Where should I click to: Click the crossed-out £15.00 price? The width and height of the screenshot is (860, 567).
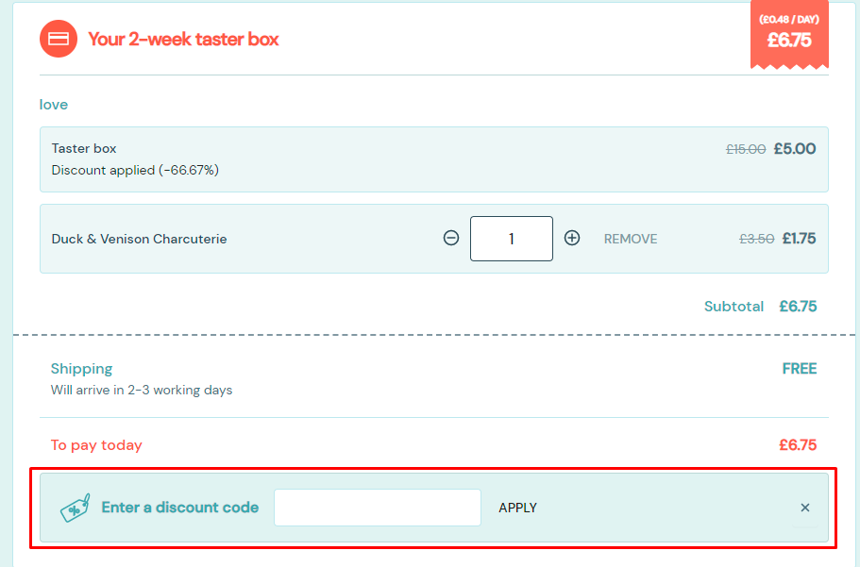pyautogui.click(x=746, y=149)
